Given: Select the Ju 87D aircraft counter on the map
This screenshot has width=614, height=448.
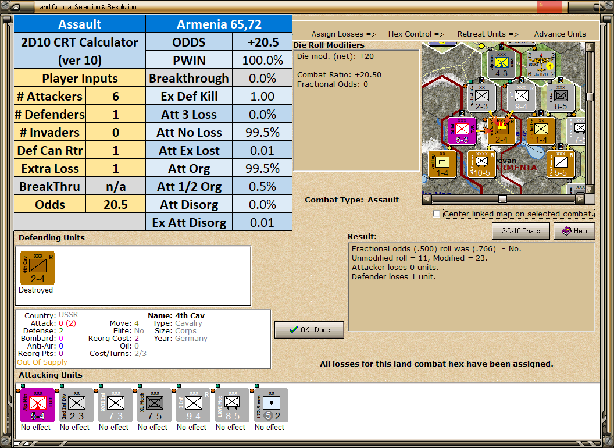Looking at the screenshot, I should 541,64.
